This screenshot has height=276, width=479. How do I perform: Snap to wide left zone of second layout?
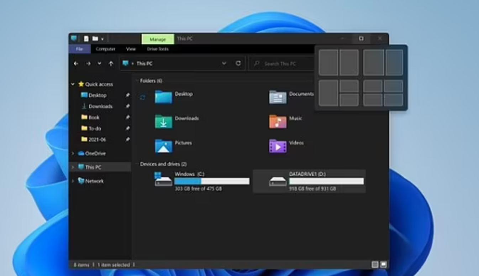click(x=374, y=62)
